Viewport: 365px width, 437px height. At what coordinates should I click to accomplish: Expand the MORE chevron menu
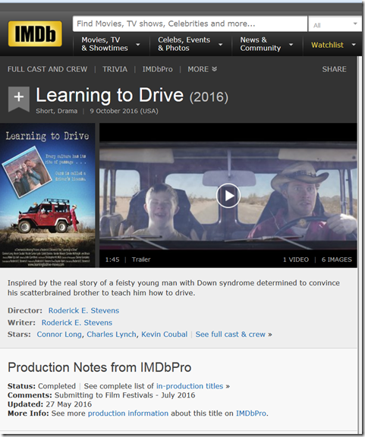coord(202,69)
